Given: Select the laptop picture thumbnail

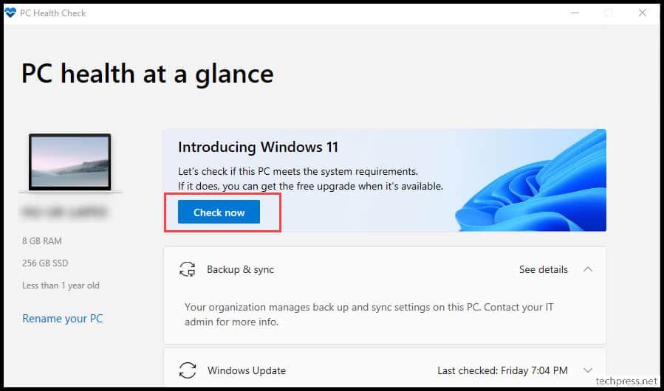Looking at the screenshot, I should 70,163.
